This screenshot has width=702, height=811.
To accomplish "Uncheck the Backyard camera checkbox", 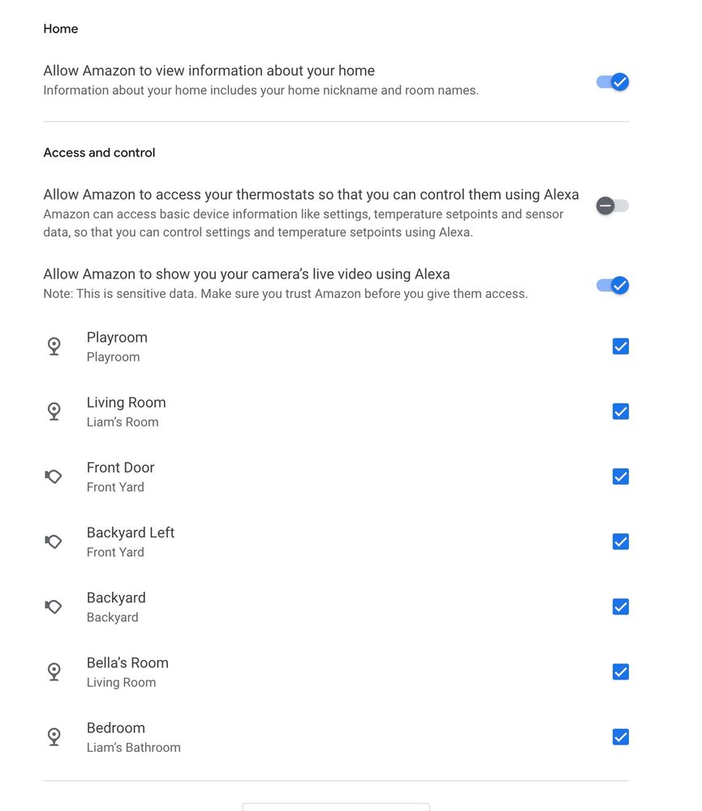I will [x=620, y=606].
